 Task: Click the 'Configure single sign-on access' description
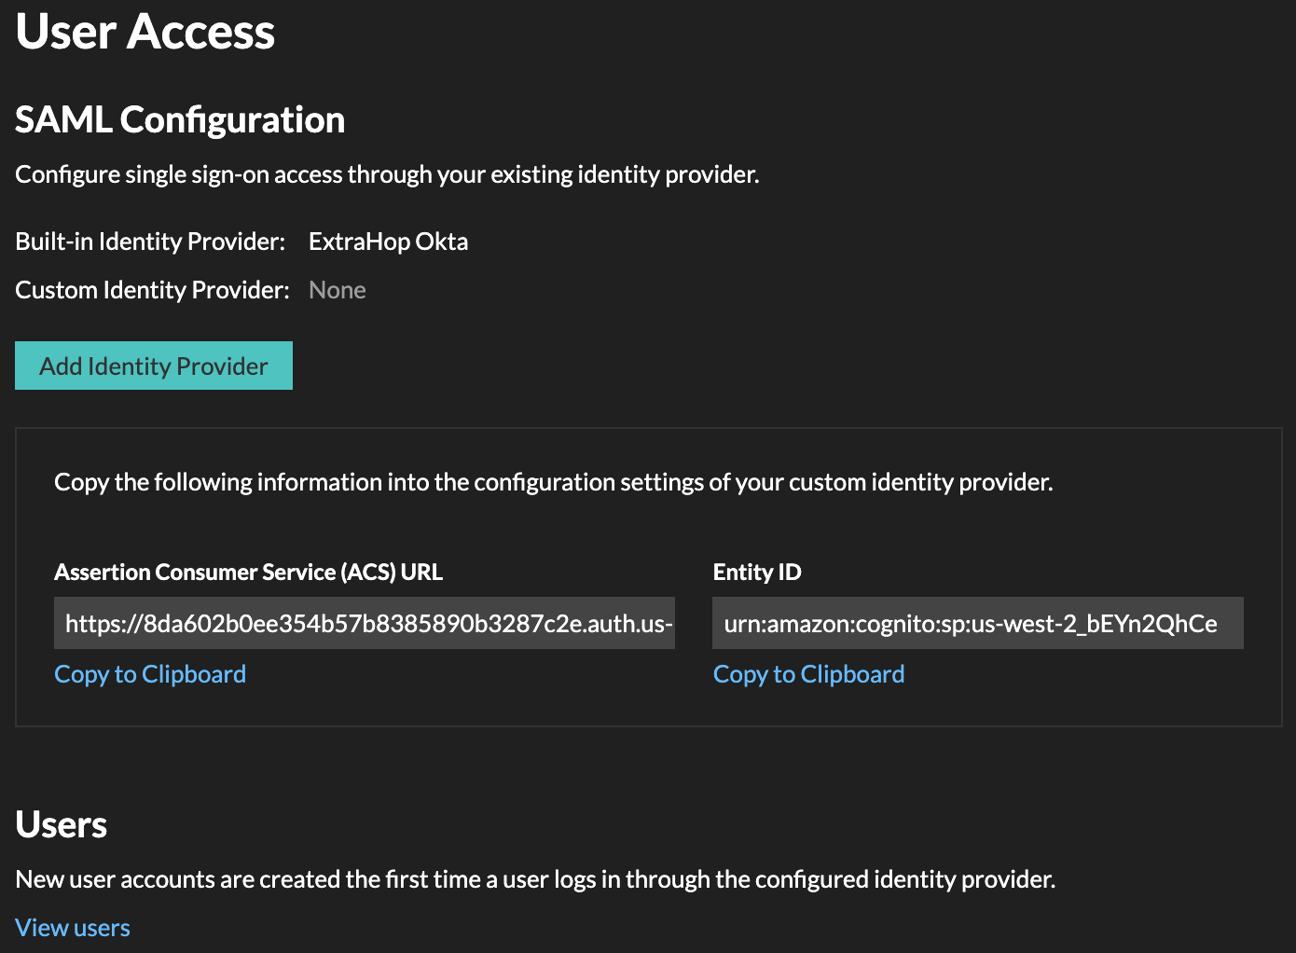pyautogui.click(x=387, y=174)
